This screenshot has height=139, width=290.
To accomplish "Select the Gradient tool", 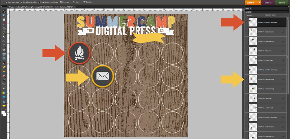I will (x=4, y=92).
